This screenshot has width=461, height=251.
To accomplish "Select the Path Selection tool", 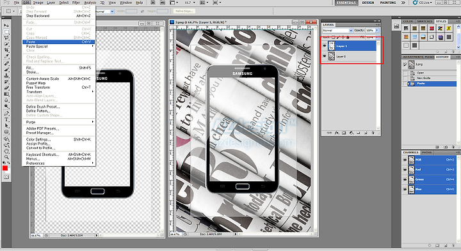I will click(x=6, y=125).
